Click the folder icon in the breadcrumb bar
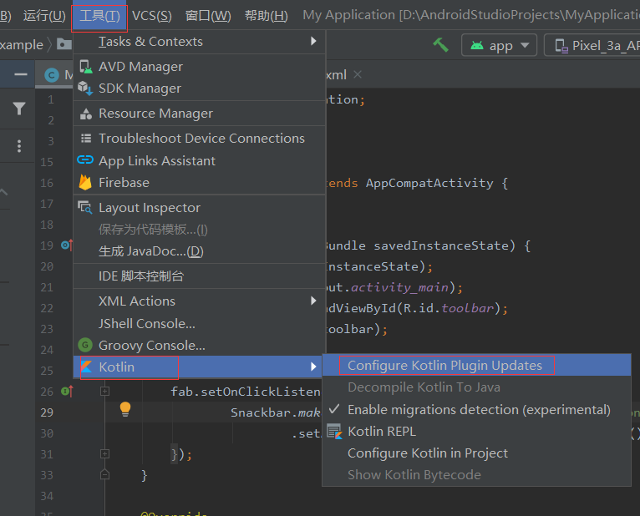This screenshot has width=640, height=516. (x=64, y=43)
